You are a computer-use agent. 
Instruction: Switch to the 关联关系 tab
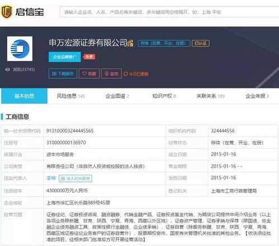pyautogui.click(x=210, y=96)
